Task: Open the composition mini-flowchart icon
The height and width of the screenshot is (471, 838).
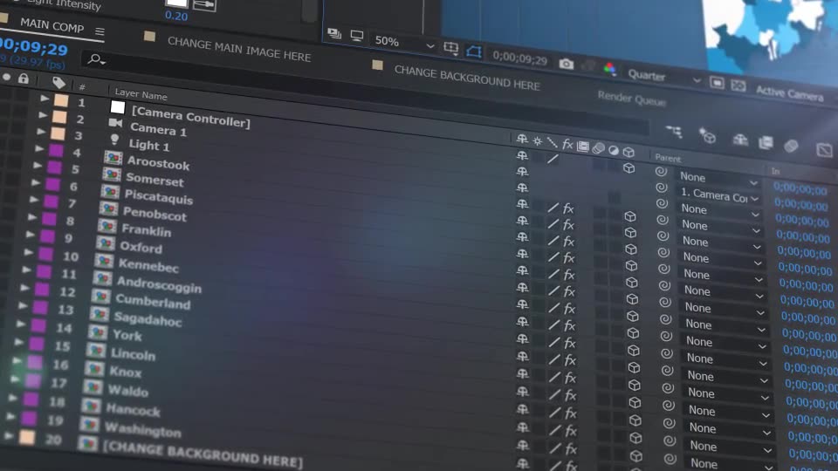Action: (x=674, y=132)
